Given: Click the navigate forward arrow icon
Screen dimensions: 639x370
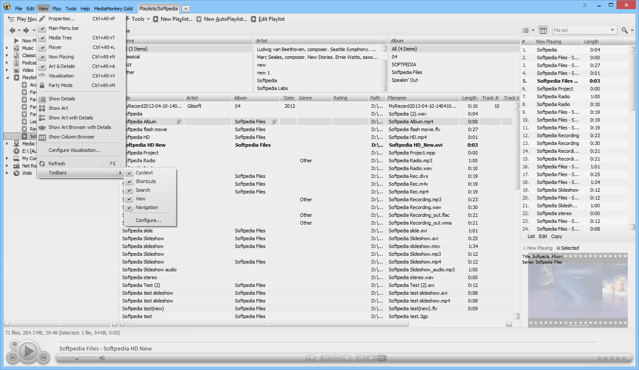Looking at the screenshot, I should point(26,30).
